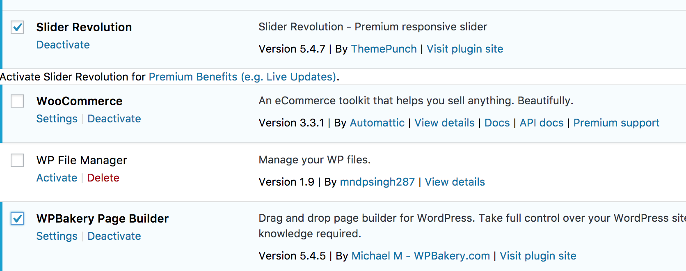View details for WP File Manager
The width and height of the screenshot is (686, 271).
click(455, 182)
